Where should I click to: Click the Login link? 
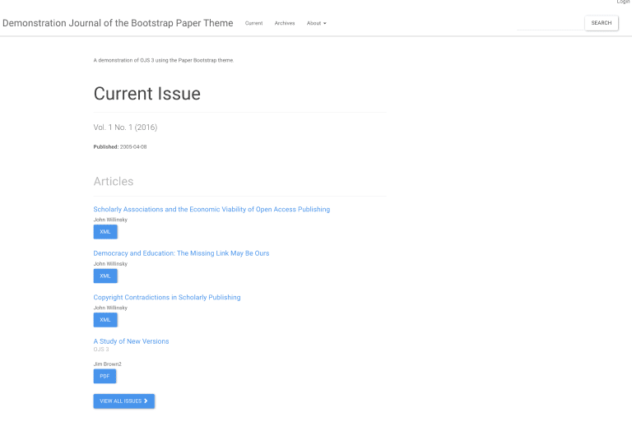click(x=623, y=2)
